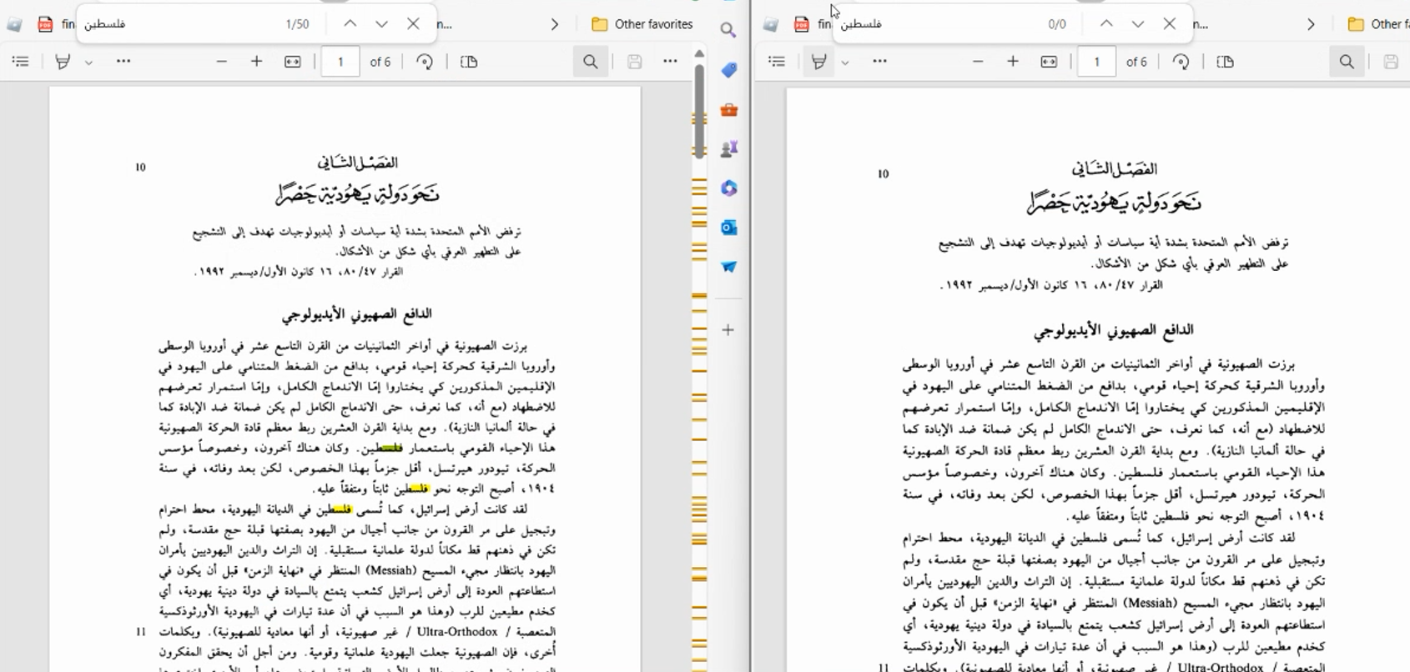Viewport: 1410px width, 672px height.
Task: Go to next search result in left find bar
Action: click(x=381, y=24)
